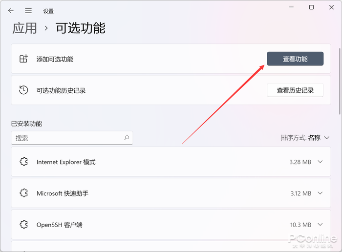
Task: Expand the Microsoft 快速助手 details chevron
Action: tap(321, 193)
